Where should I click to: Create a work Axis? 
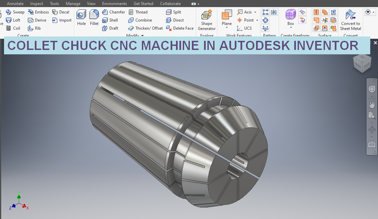pos(245,12)
